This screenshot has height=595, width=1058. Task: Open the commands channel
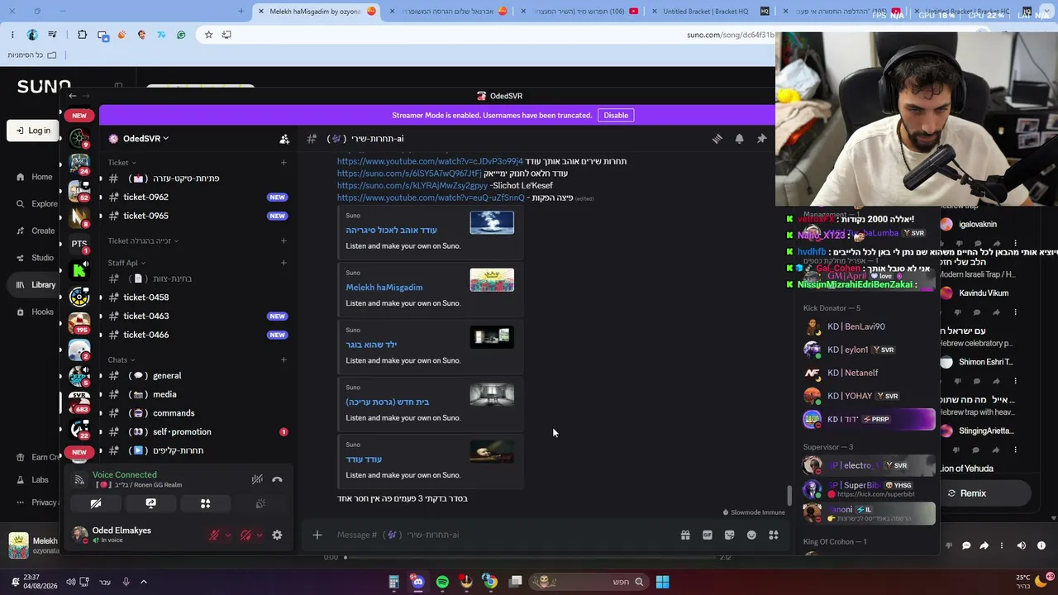(x=198, y=413)
